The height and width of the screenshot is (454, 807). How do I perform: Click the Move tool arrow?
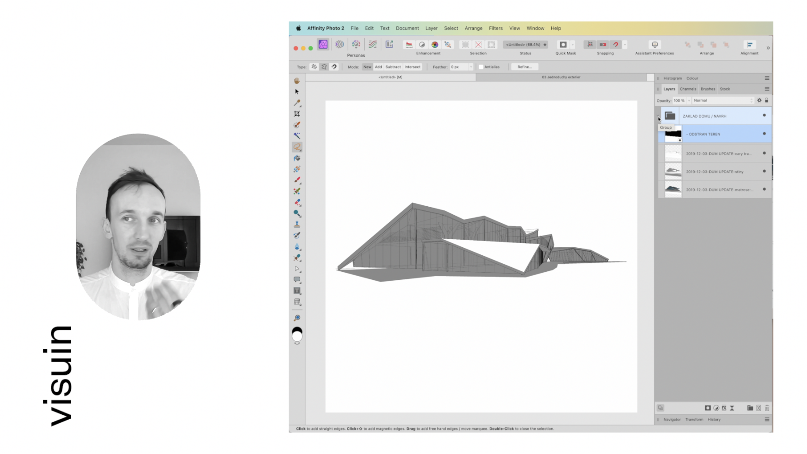(x=297, y=92)
